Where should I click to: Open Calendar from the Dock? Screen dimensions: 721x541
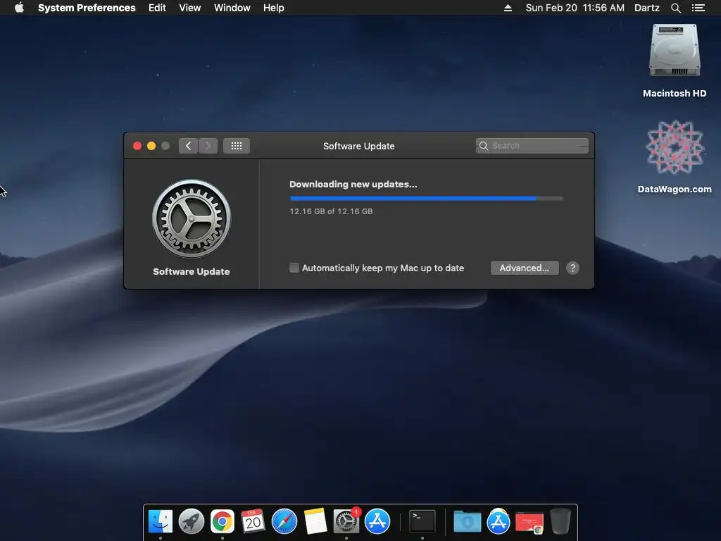pos(253,521)
